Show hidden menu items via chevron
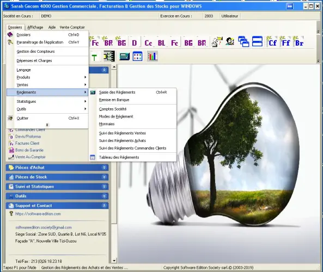 tap(47, 125)
